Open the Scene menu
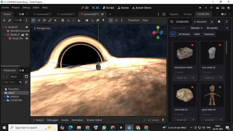The image size is (233, 131). coord(5,7)
